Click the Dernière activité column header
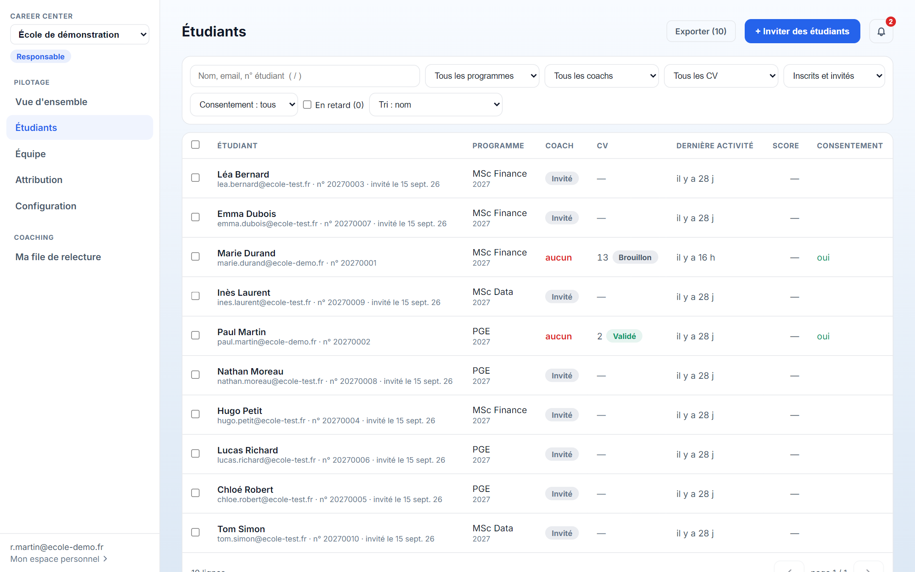Viewport: 915px width, 572px height. tap(715, 145)
